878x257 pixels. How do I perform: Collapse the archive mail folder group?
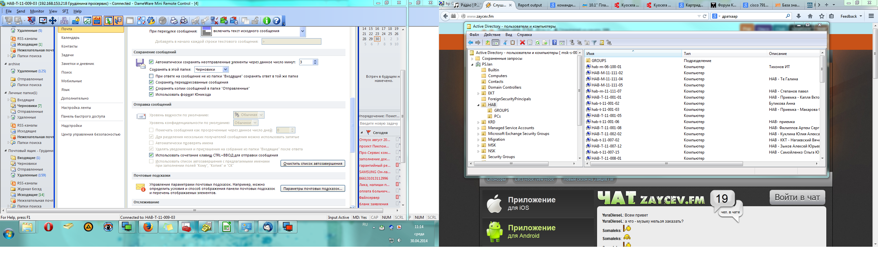pyautogui.click(x=5, y=64)
